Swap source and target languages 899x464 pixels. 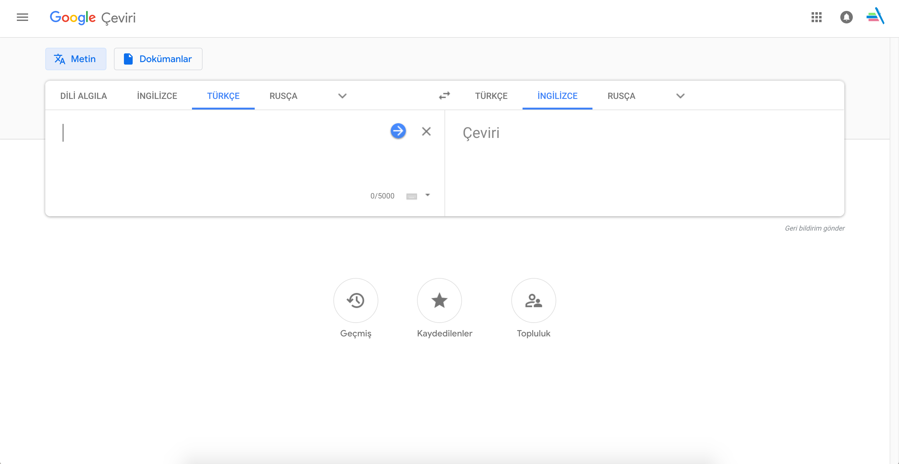point(444,95)
